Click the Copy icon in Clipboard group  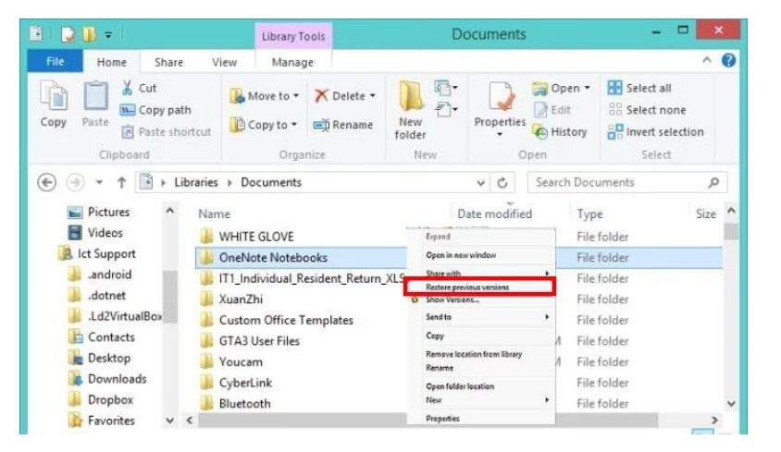[54, 98]
